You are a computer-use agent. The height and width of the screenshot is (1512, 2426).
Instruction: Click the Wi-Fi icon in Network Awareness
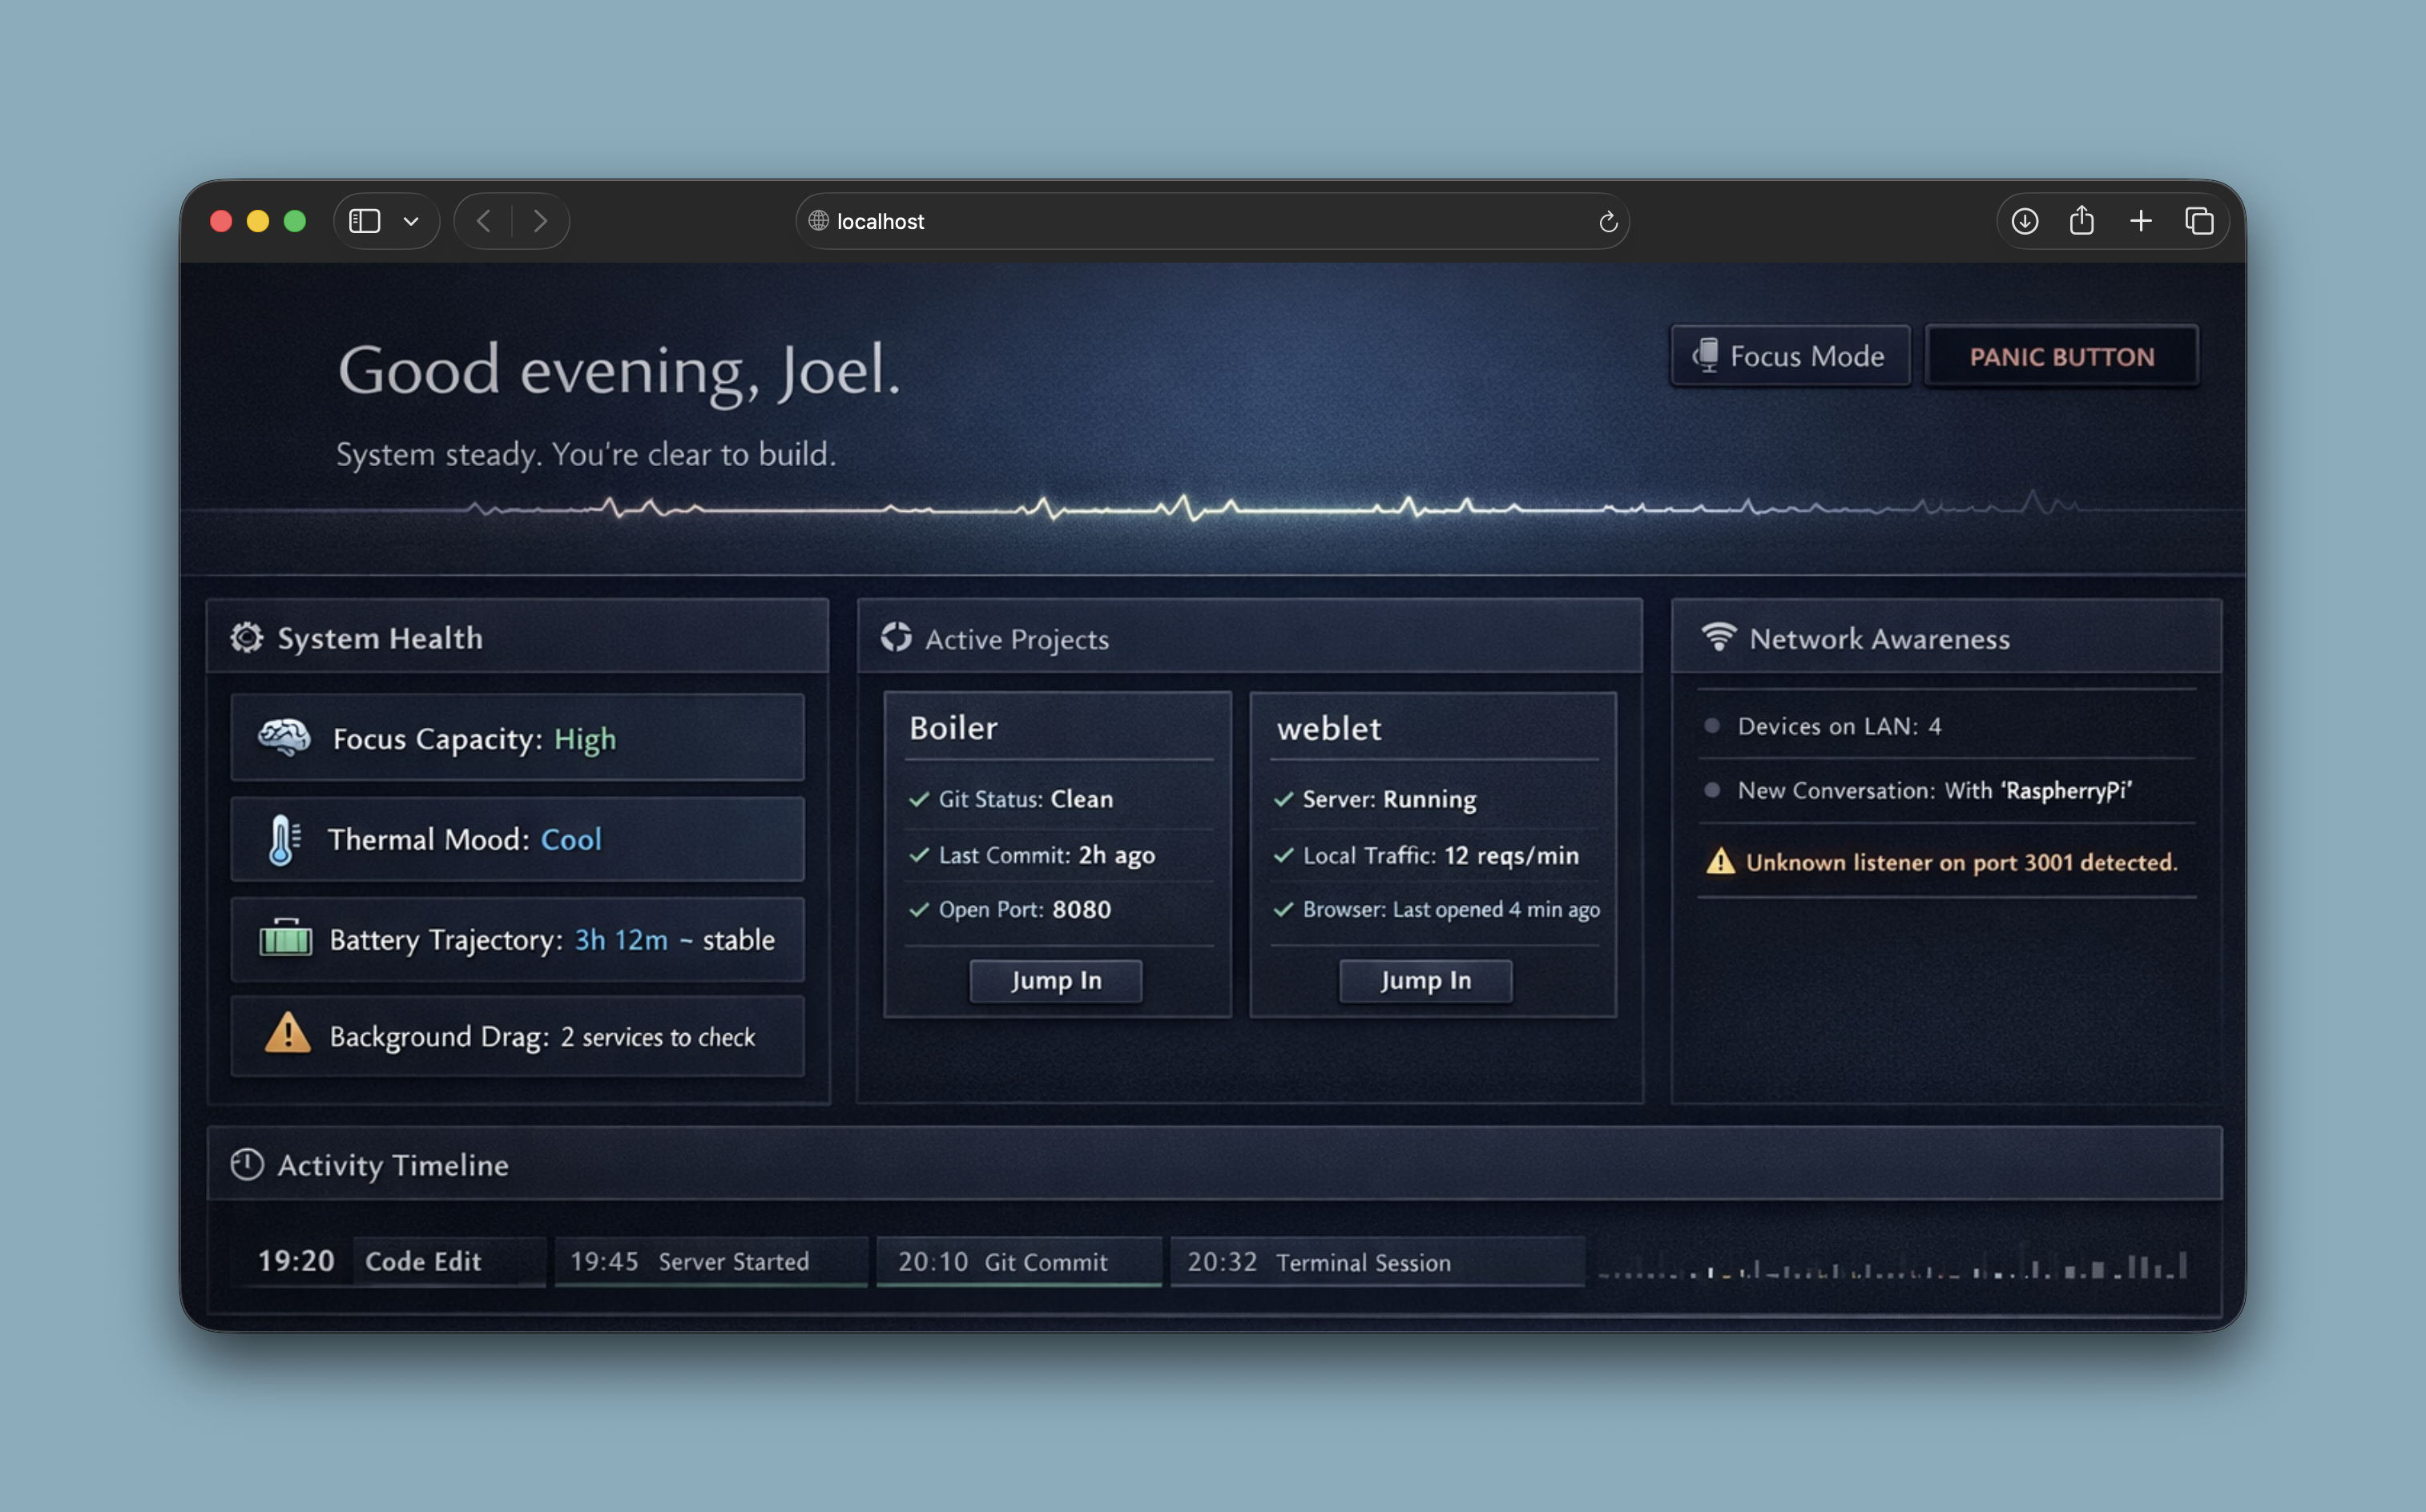coord(1719,637)
